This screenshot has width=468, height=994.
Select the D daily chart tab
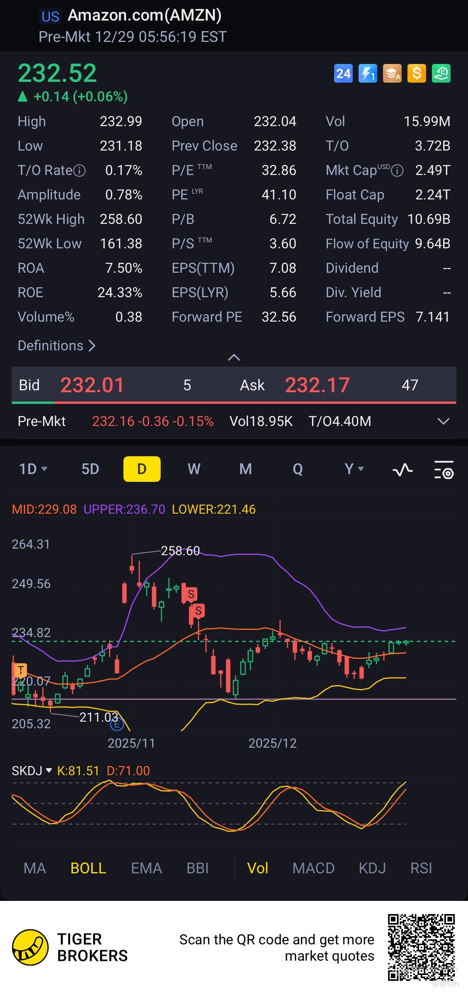point(142,469)
